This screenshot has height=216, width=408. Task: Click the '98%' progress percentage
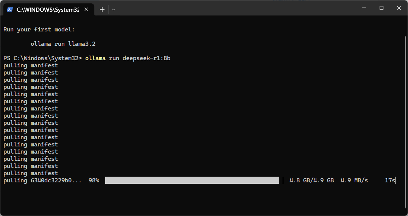pyautogui.click(x=94, y=180)
